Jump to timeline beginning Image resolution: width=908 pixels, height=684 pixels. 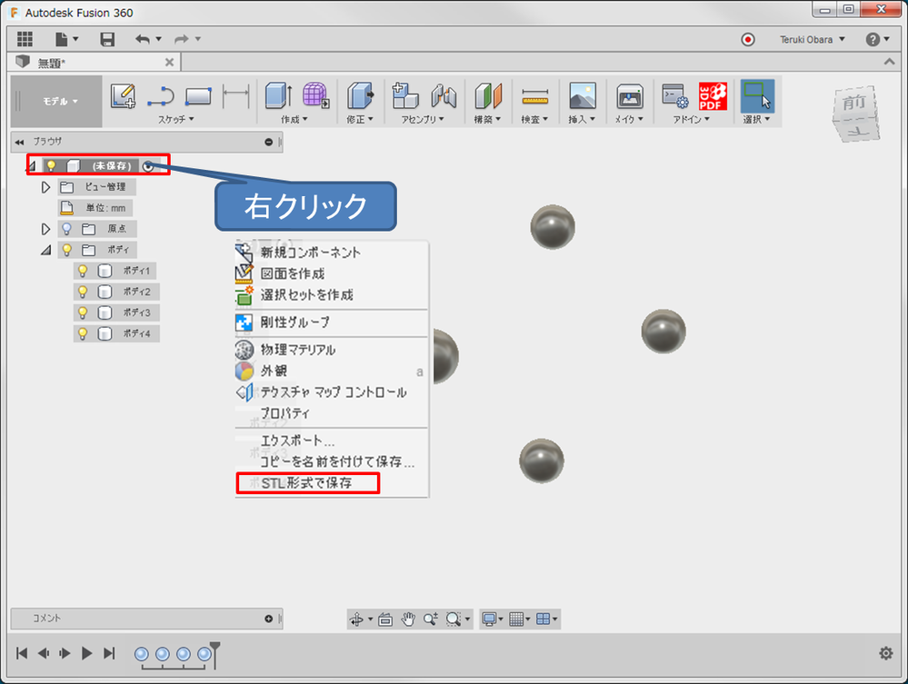(x=22, y=653)
